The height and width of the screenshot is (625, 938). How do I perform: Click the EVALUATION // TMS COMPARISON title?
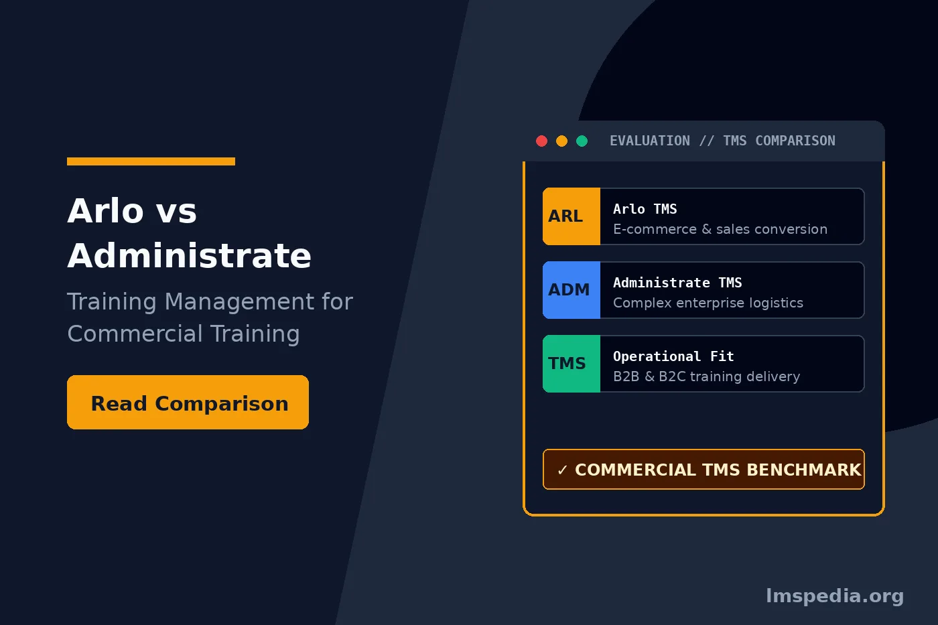[x=722, y=141]
